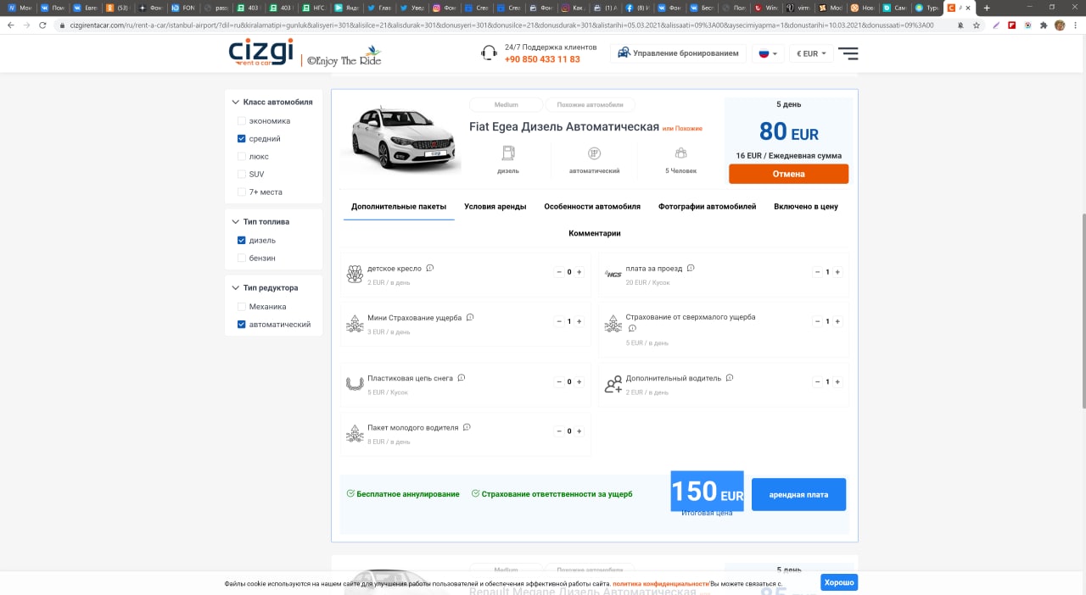Open the hamburger menu icon
This screenshot has height=595, width=1086.
[848, 53]
